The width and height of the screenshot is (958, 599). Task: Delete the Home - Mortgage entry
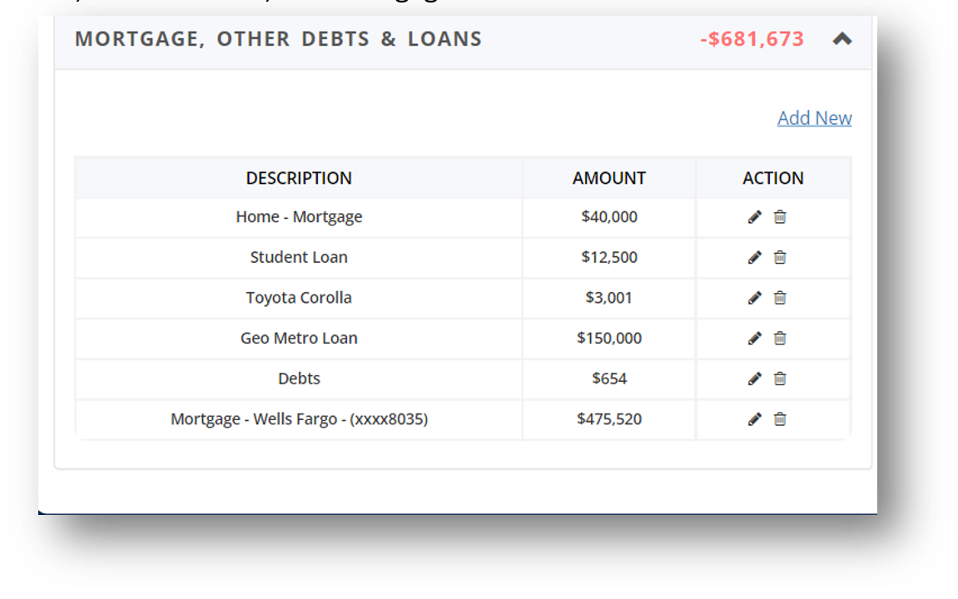coord(780,217)
